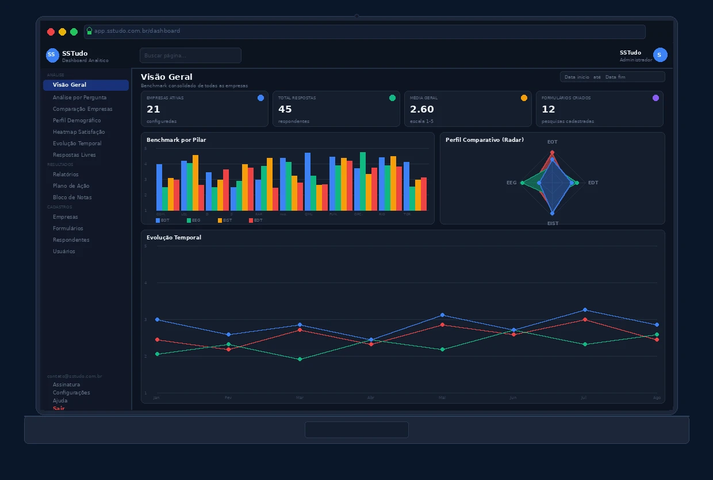Image resolution: width=713 pixels, height=480 pixels.
Task: Click the Assinatura link
Action: (x=66, y=385)
